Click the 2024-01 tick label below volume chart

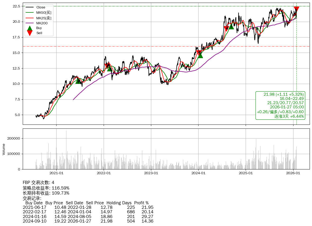[x=198, y=173]
